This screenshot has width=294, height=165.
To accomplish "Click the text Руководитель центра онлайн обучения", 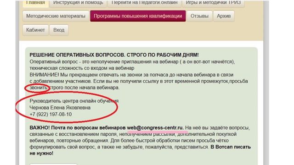I will (x=74, y=101).
